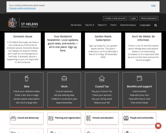This screenshot has width=166, height=133.
Task: Select Check your account link
Action: [x=102, y=95]
